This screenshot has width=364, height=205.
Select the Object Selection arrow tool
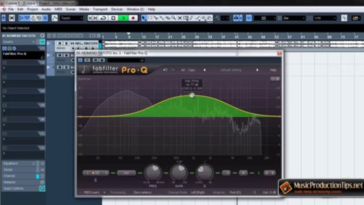(x=144, y=18)
